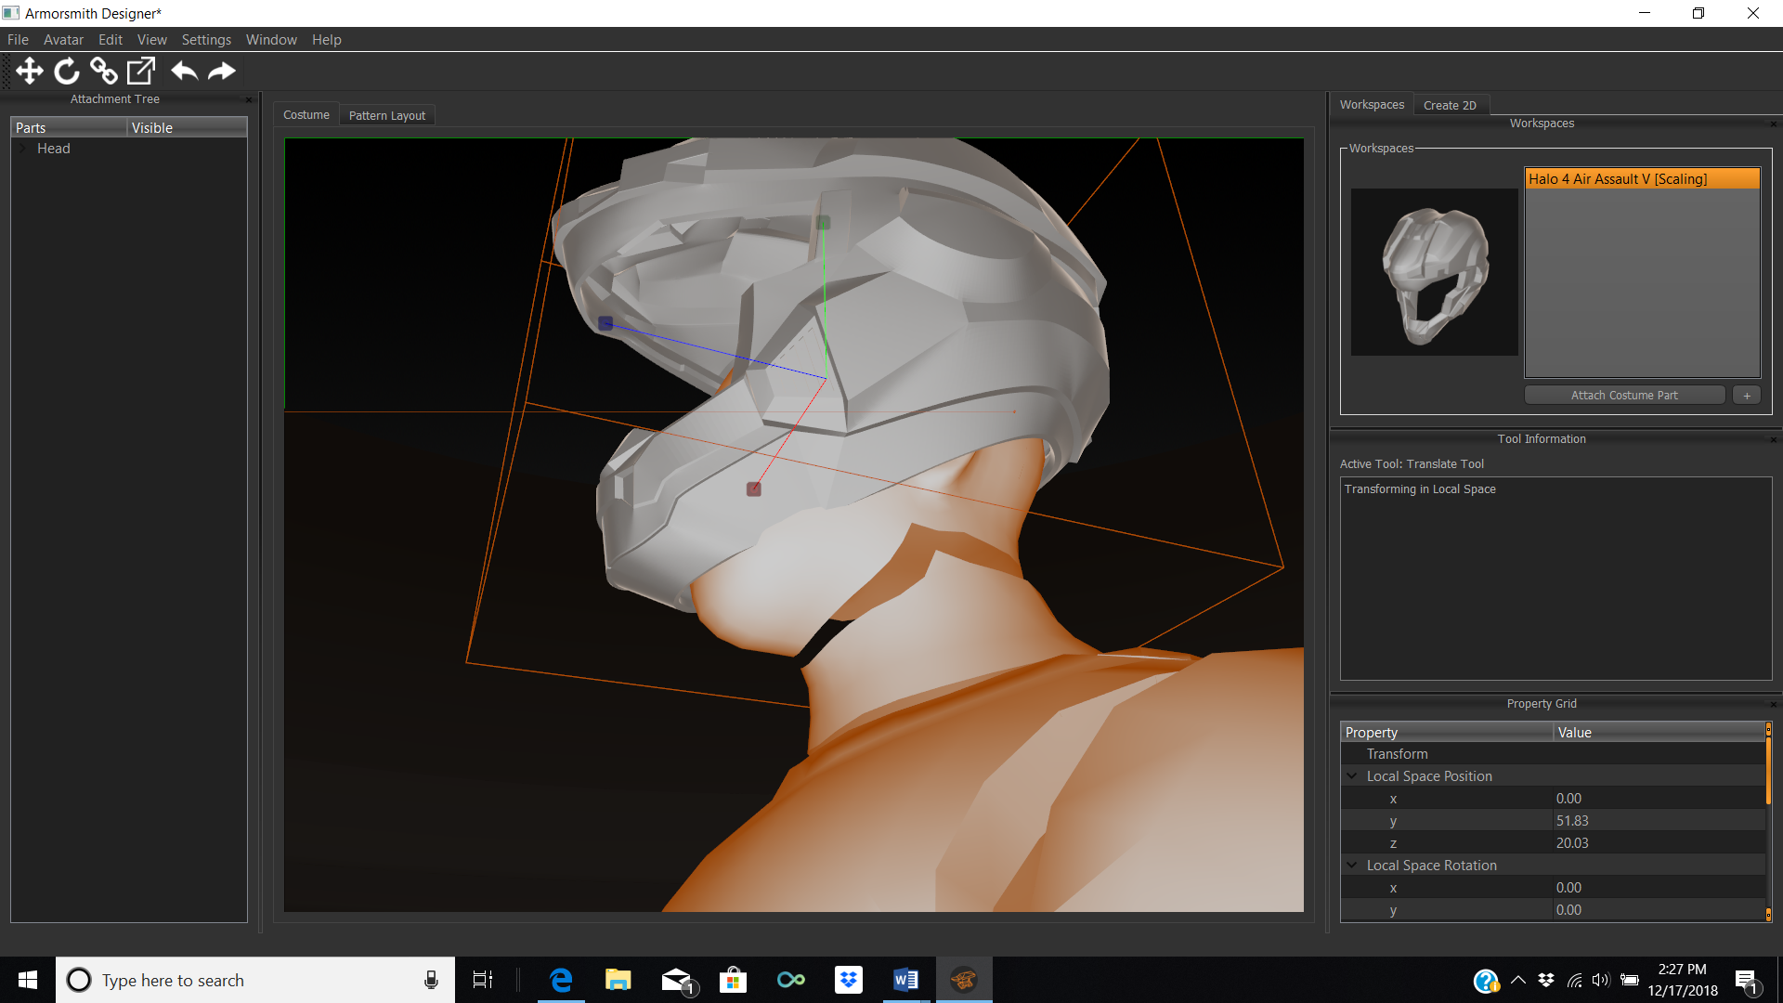The image size is (1783, 1003).
Task: Open Dropbox from taskbar
Action: (x=849, y=980)
